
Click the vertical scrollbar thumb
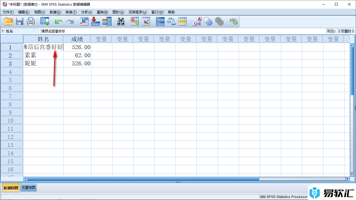(352, 71)
